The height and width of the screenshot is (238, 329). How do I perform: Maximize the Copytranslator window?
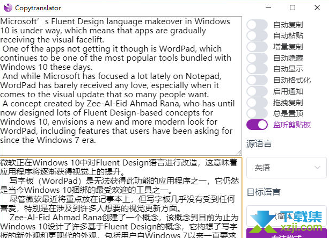(x=293, y=8)
